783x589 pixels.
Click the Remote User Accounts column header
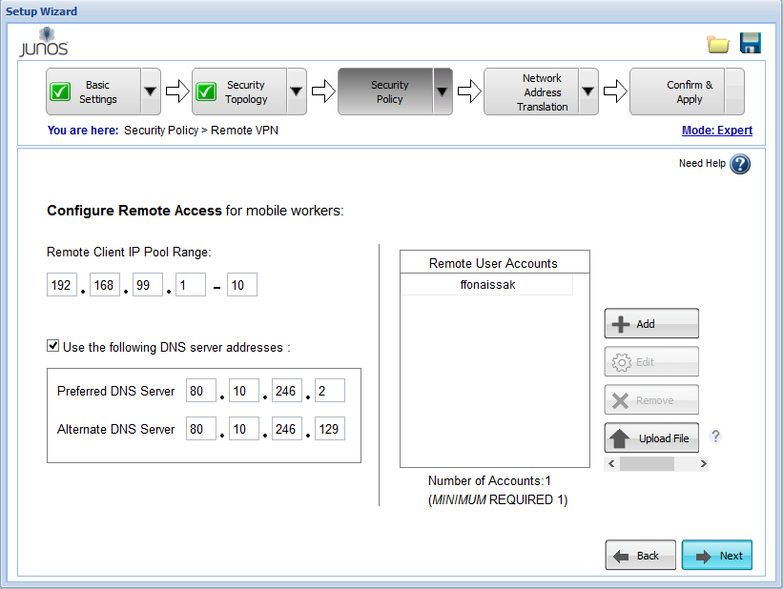pos(494,262)
